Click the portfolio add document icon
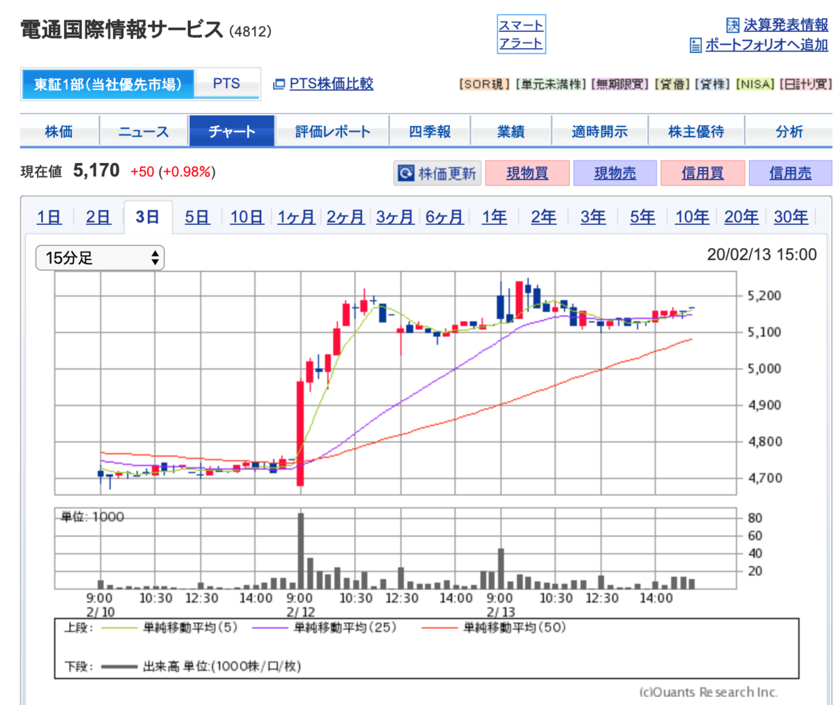Image resolution: width=836 pixels, height=705 pixels. coord(695,45)
